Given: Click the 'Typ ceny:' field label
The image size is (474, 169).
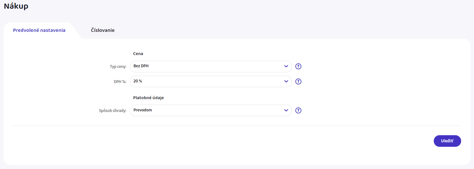Looking at the screenshot, I should (118, 67).
